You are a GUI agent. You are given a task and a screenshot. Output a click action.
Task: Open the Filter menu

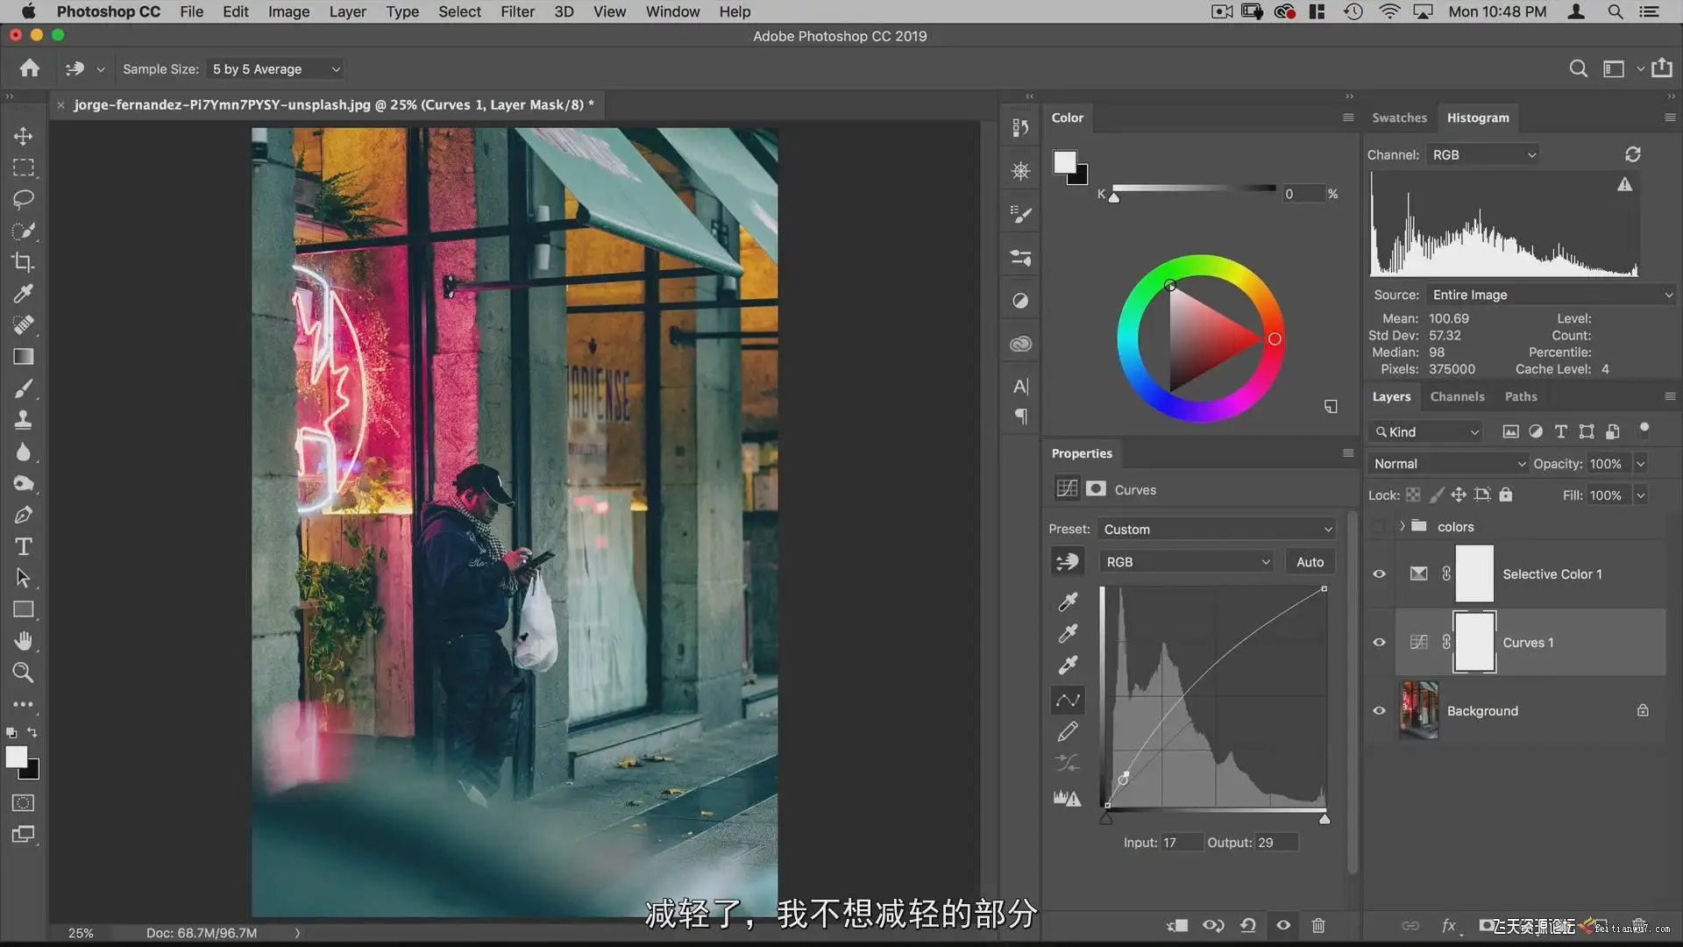click(517, 11)
